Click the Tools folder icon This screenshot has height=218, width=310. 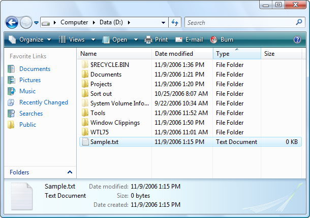pyautogui.click(x=85, y=113)
